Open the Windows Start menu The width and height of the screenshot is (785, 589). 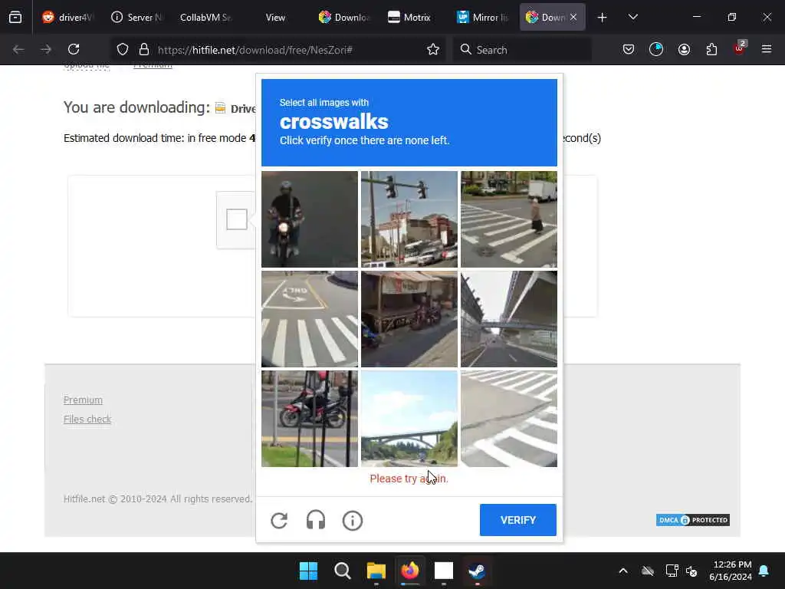[x=308, y=571]
